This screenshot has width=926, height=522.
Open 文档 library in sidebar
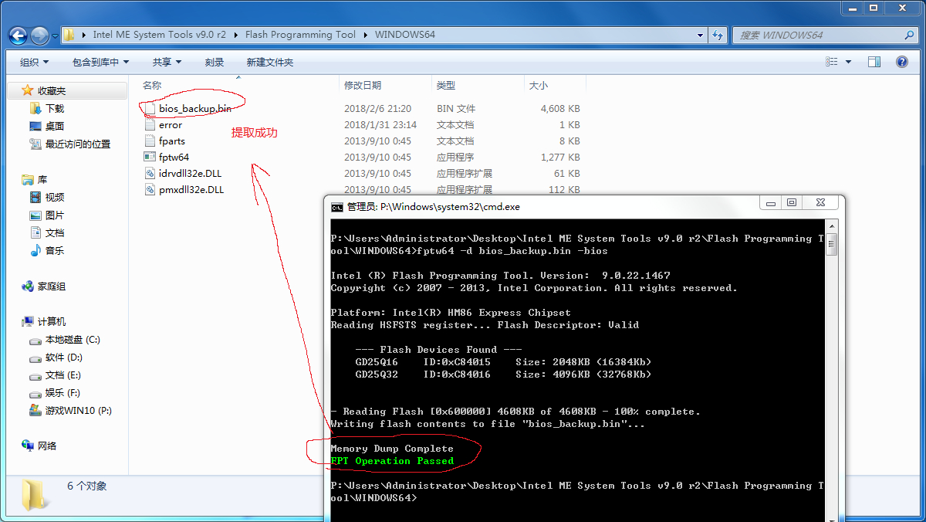(x=55, y=233)
